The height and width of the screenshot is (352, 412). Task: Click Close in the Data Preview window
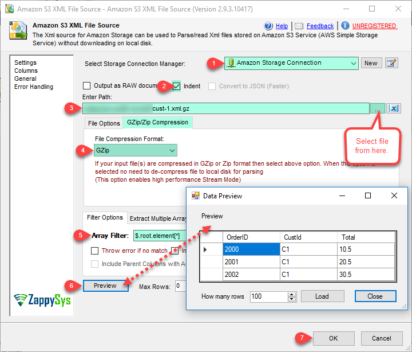coord(375,296)
